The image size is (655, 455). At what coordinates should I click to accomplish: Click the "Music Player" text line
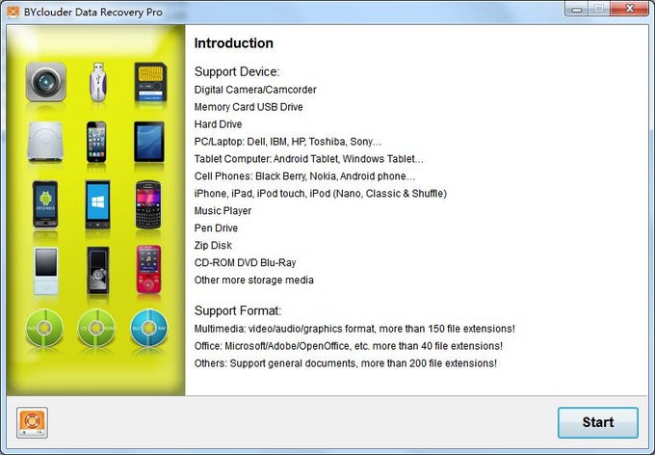pyautogui.click(x=223, y=211)
